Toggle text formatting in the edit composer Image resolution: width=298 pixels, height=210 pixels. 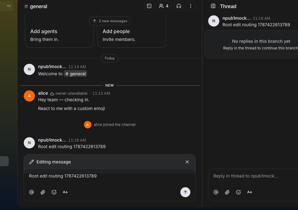pyautogui.click(x=65, y=192)
